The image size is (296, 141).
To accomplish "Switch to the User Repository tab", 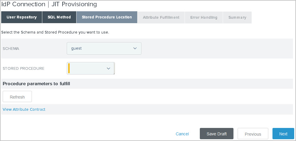I will click(x=21, y=17).
